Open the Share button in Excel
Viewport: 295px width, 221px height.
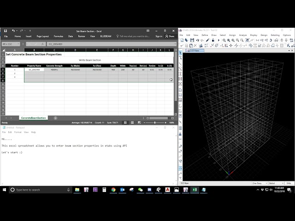coord(170,36)
